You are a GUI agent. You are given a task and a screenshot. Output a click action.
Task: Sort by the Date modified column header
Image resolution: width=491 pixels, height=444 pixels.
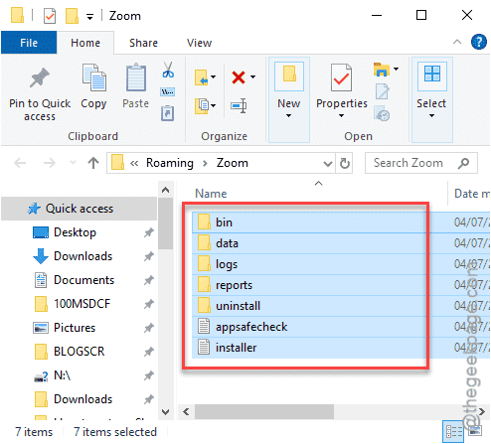pyautogui.click(x=472, y=194)
